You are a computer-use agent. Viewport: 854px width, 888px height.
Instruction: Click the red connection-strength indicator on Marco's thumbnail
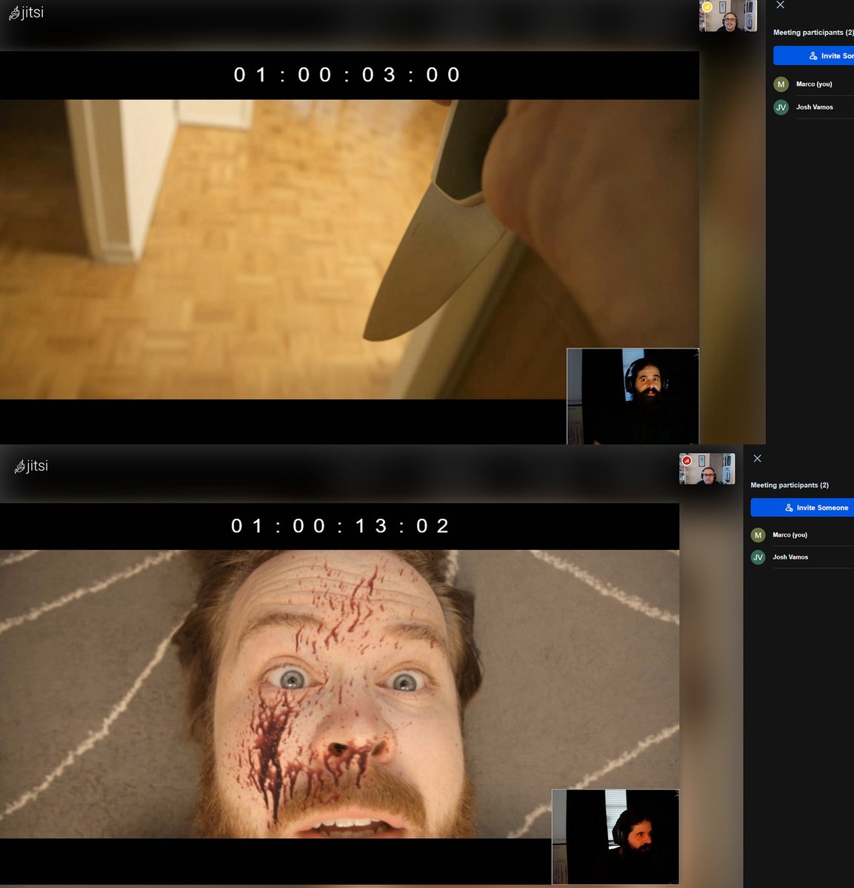pos(686,460)
